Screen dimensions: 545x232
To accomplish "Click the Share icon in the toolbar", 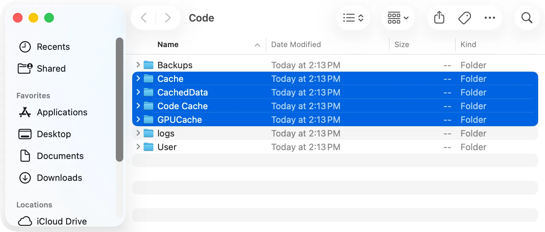I will pyautogui.click(x=439, y=18).
